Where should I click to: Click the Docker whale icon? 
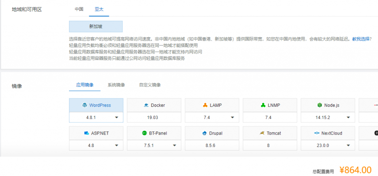[x=146, y=105]
